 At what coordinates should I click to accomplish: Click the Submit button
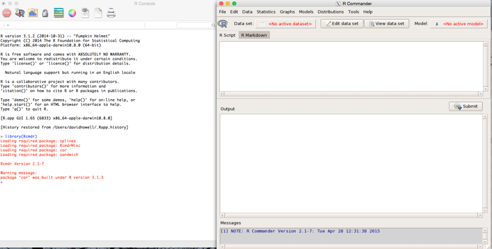[x=466, y=106]
